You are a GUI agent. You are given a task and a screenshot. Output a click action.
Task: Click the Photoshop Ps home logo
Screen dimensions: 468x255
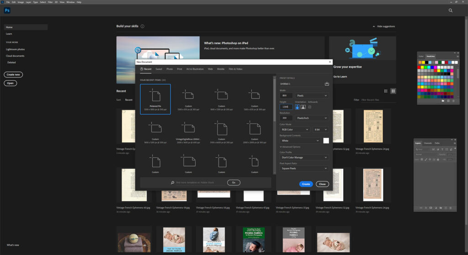7,10
